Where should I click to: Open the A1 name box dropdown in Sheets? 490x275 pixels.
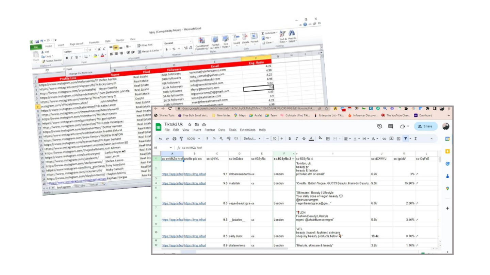pos(171,148)
